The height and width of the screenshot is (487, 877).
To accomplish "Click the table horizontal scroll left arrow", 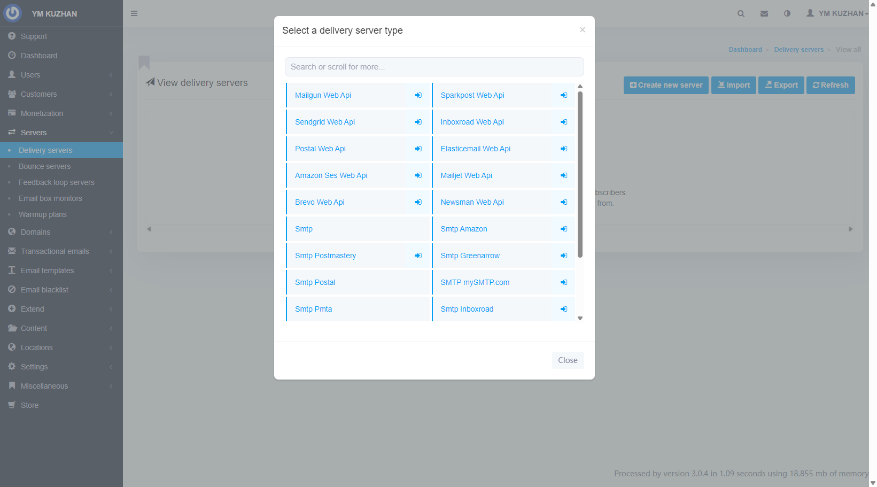I will coord(149,229).
